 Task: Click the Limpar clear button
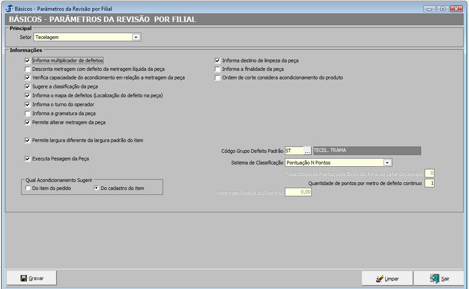click(x=387, y=279)
